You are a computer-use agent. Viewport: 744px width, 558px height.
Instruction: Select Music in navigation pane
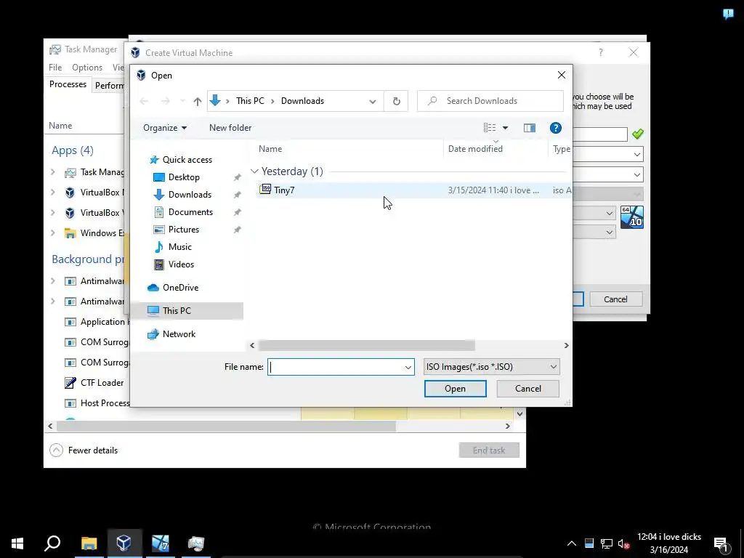(179, 247)
